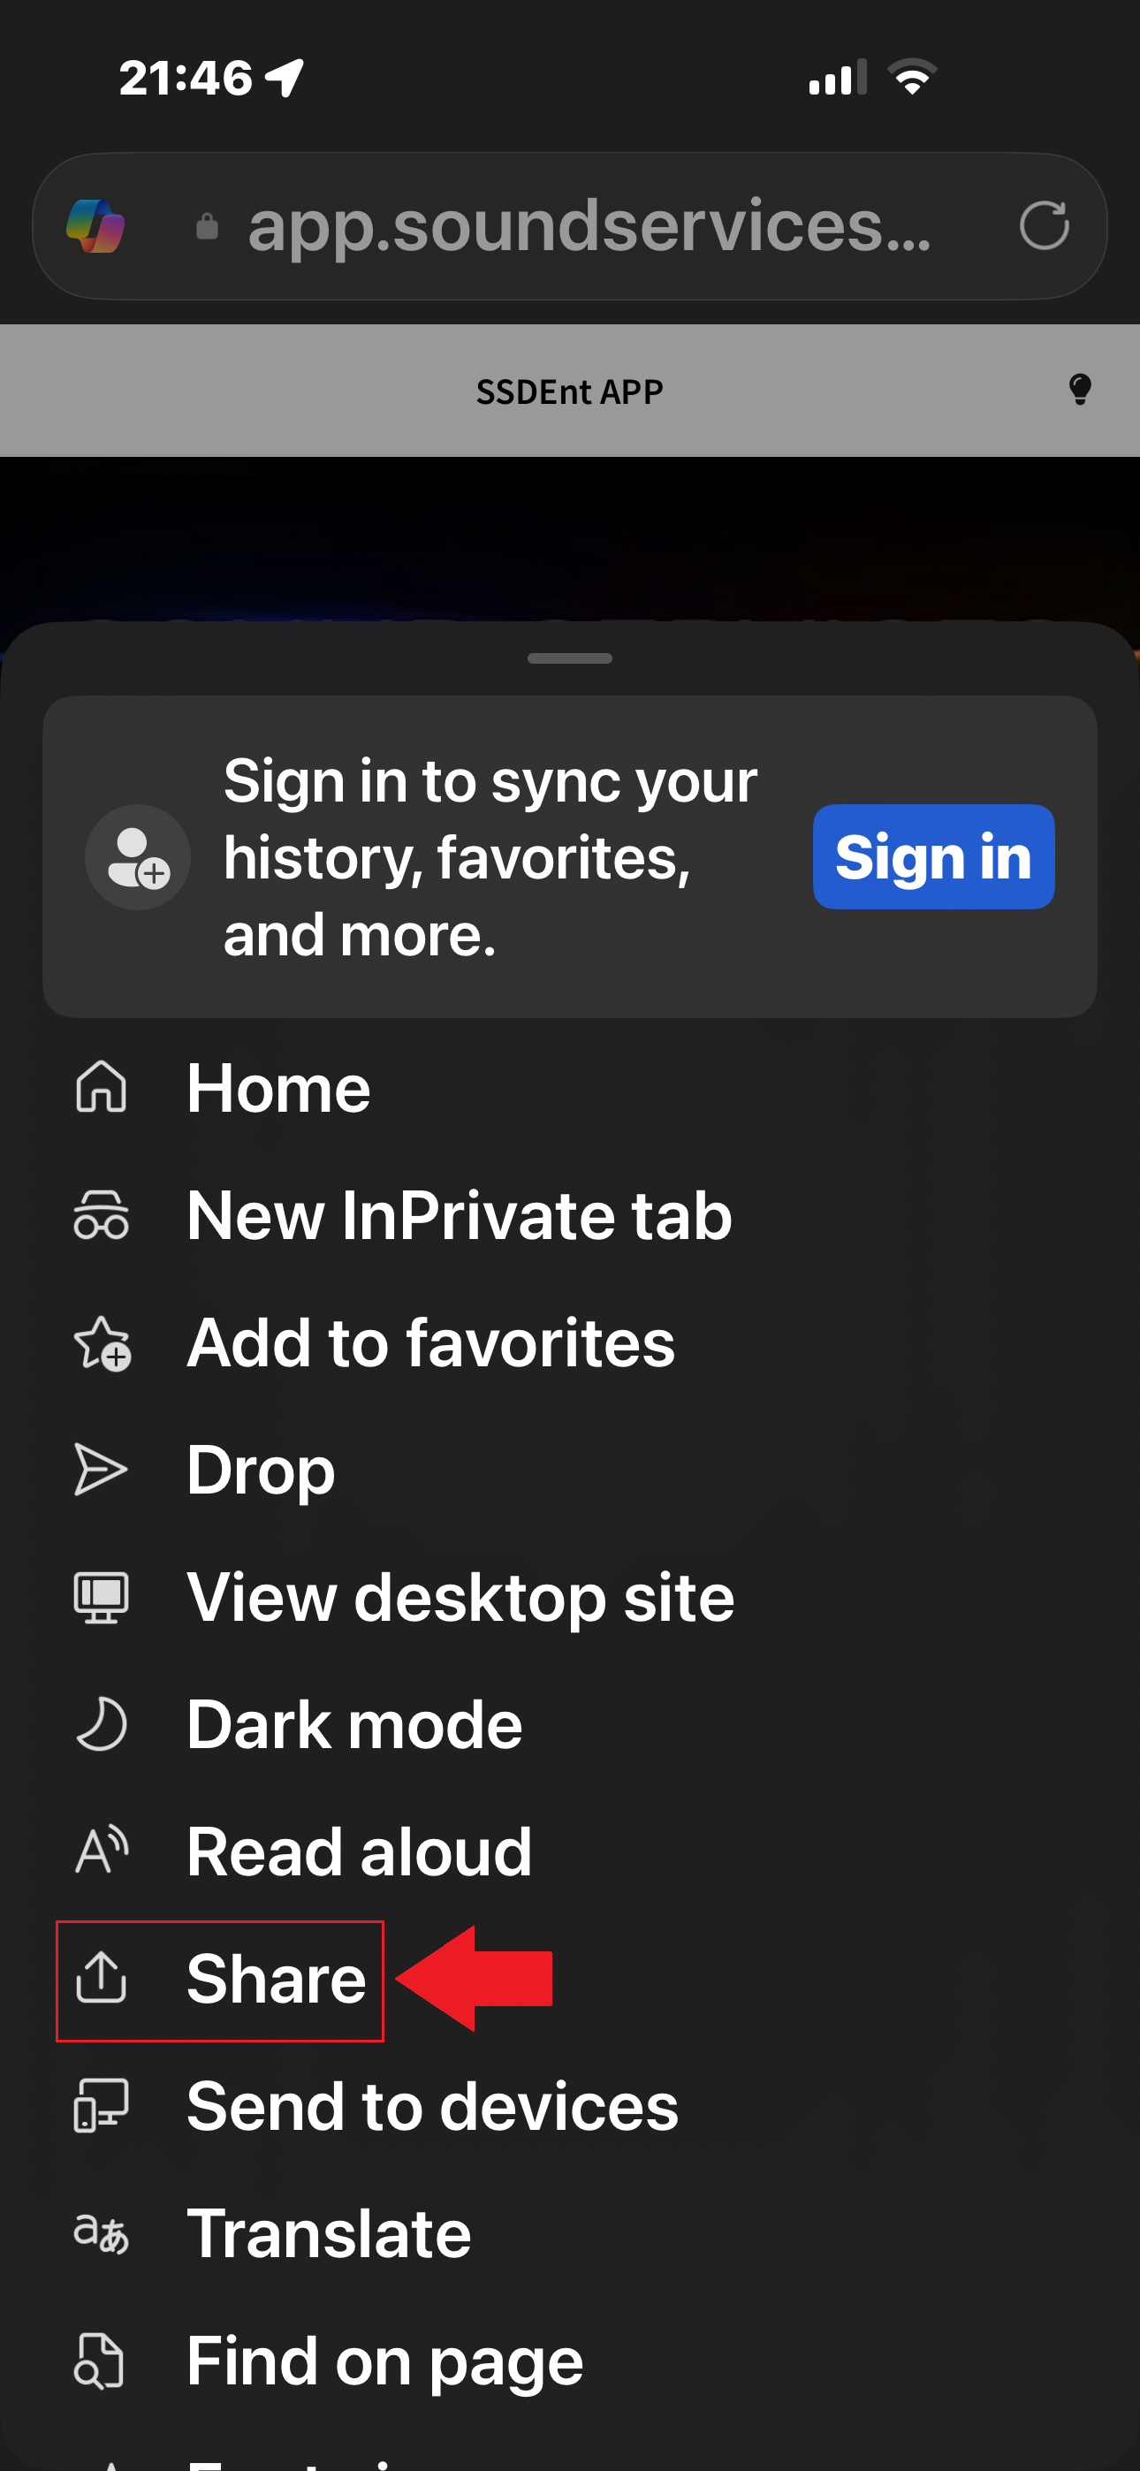Viewport: 1140px width, 2471px height.
Task: Tap the InPrivate incognito icon
Action: (x=101, y=1215)
